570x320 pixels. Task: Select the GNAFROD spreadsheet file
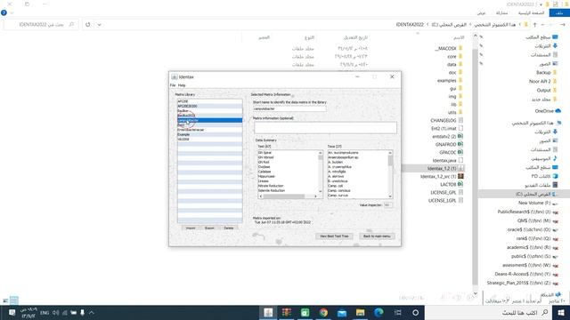click(x=449, y=144)
